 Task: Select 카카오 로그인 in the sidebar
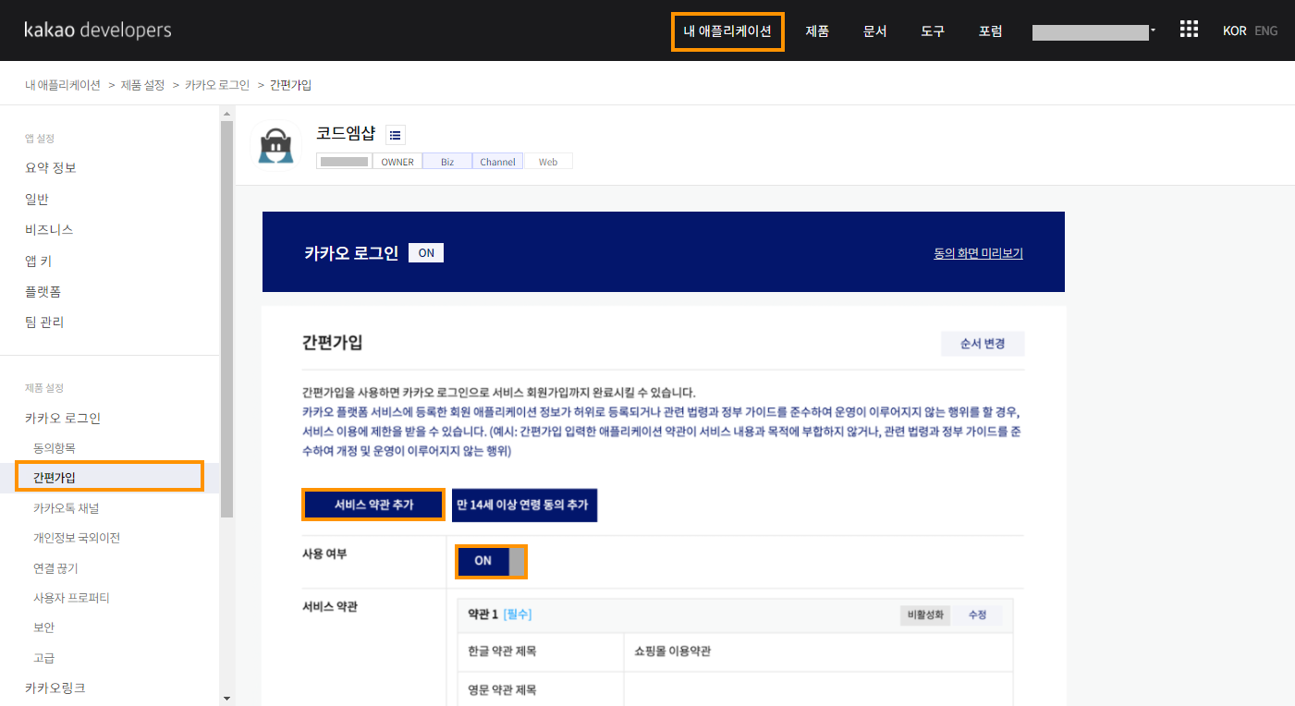pyautogui.click(x=63, y=418)
